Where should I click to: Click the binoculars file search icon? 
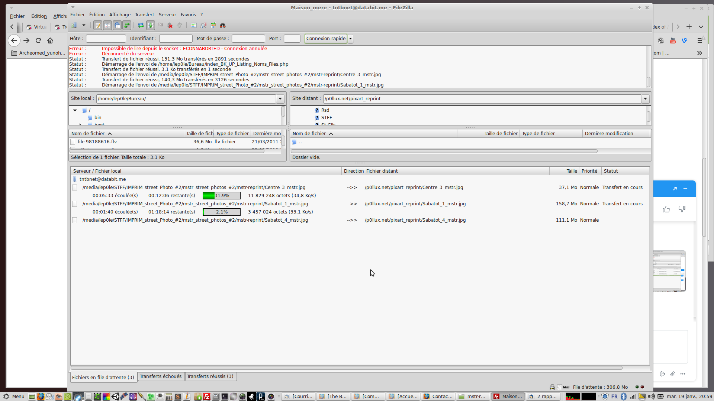click(x=223, y=25)
